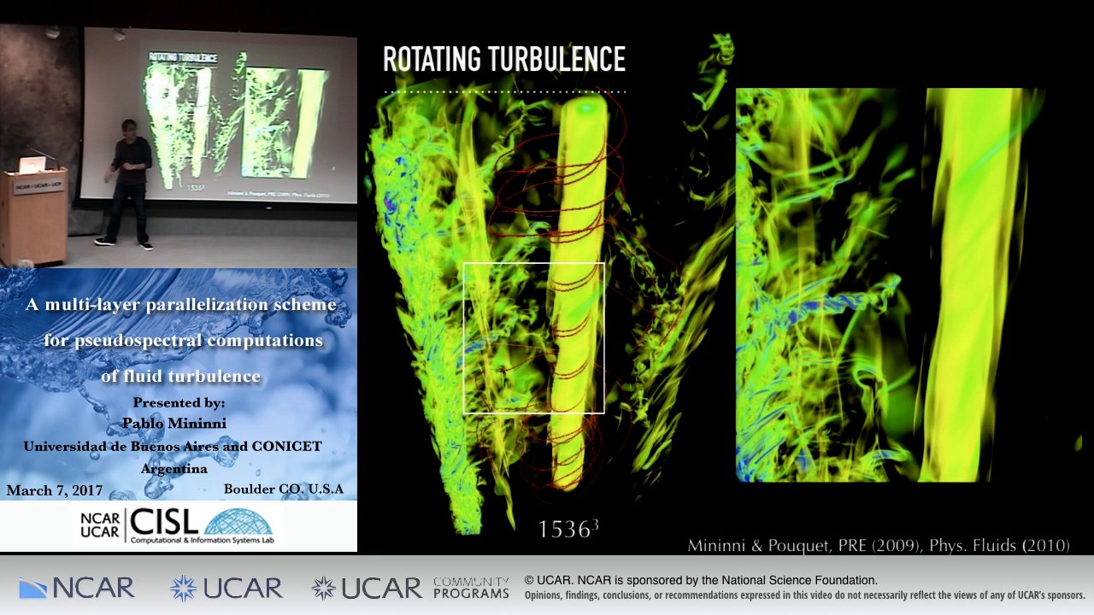Select the UCAR Community Programs logo
Viewport: 1094px width, 615px height.
(410, 588)
